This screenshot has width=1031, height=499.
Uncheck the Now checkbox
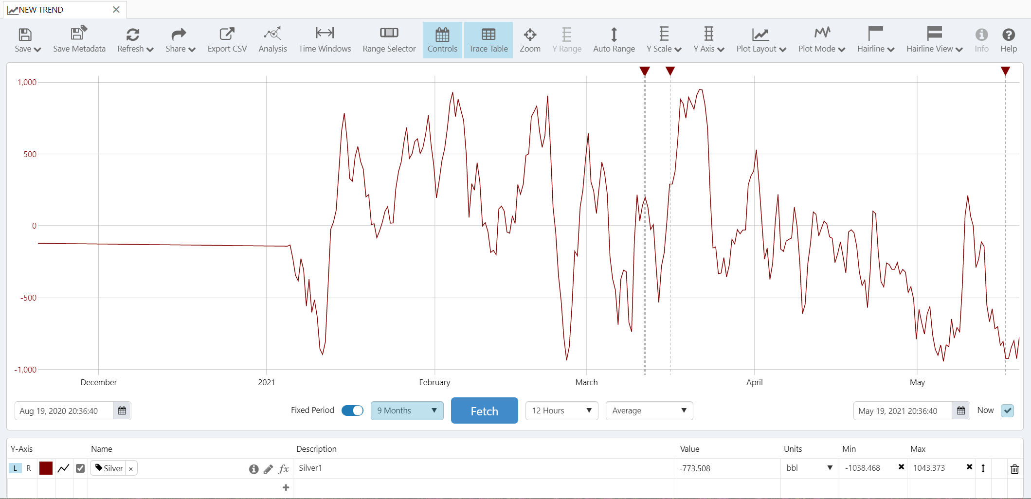tap(1007, 410)
